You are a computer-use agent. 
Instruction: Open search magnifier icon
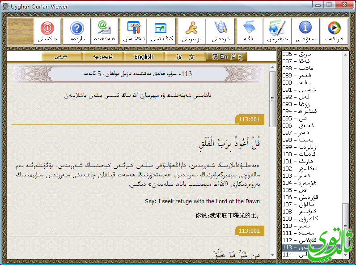(220, 31)
